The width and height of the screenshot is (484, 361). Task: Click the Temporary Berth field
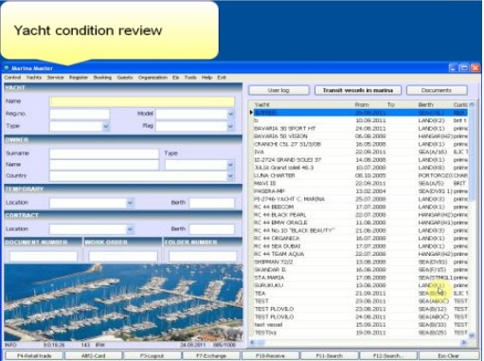coord(212,203)
